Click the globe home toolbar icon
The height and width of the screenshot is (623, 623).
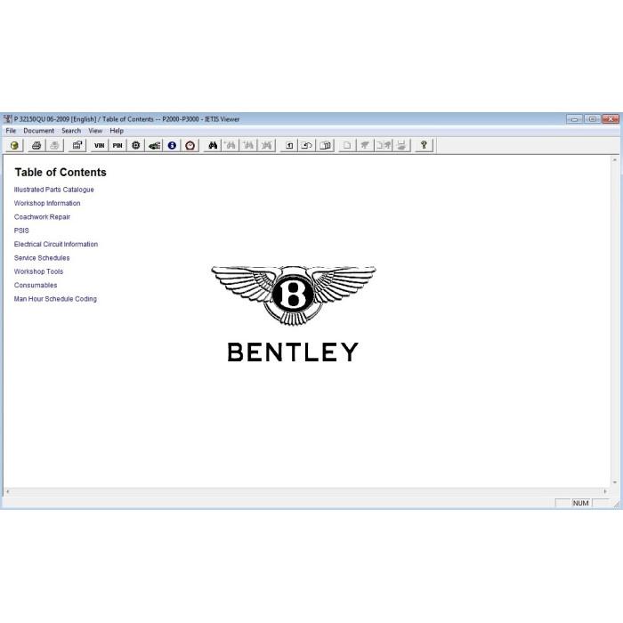point(15,145)
